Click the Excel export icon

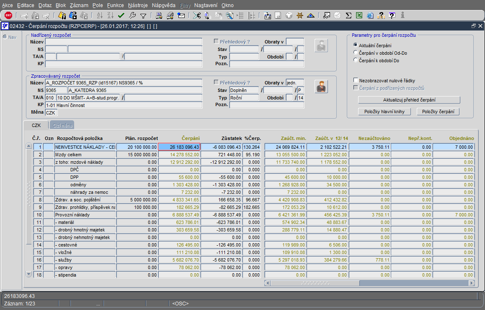click(x=359, y=15)
